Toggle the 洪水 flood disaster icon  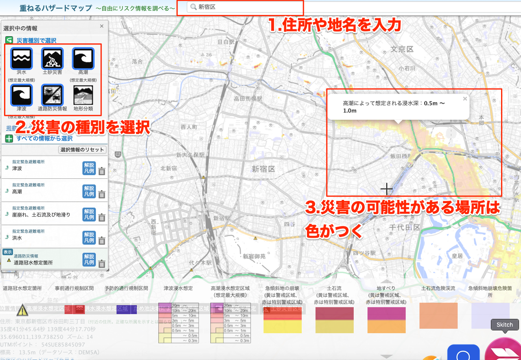[x=21, y=59]
